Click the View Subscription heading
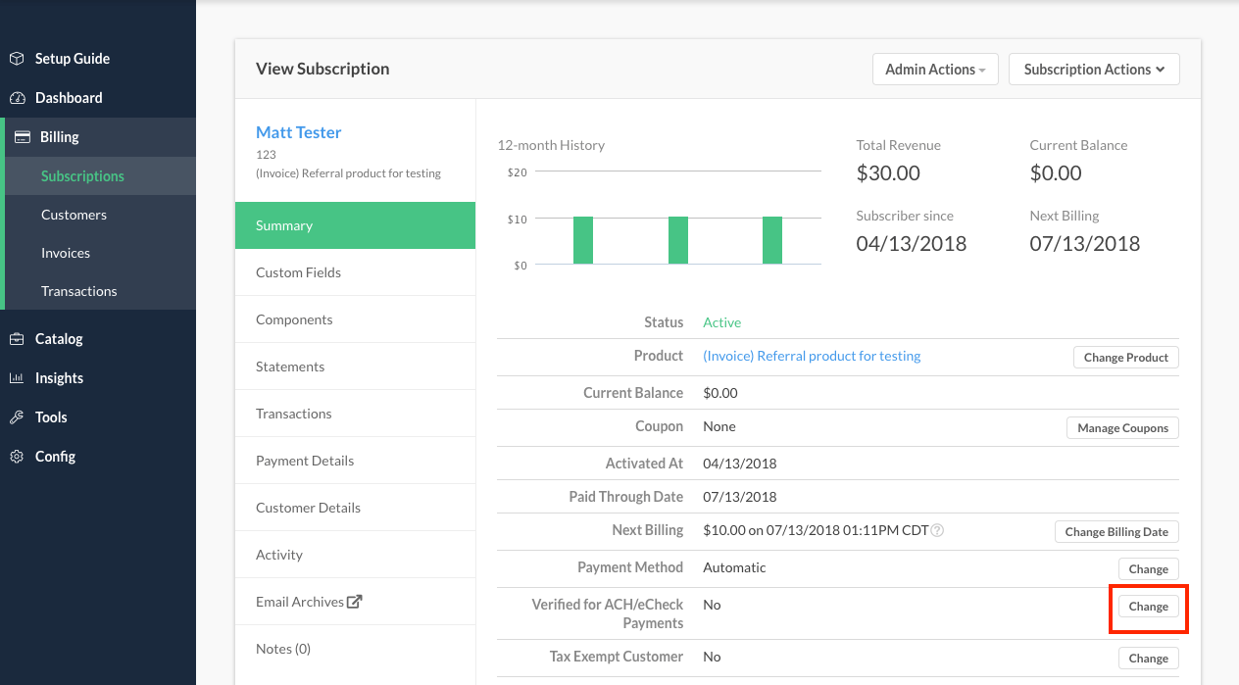 pos(322,69)
